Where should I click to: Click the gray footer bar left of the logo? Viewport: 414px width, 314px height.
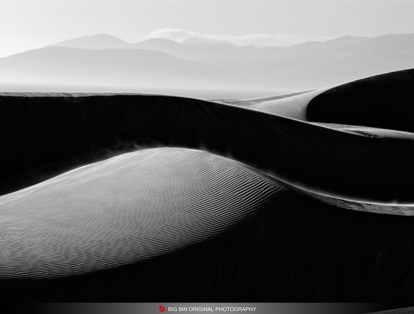tap(78, 309)
